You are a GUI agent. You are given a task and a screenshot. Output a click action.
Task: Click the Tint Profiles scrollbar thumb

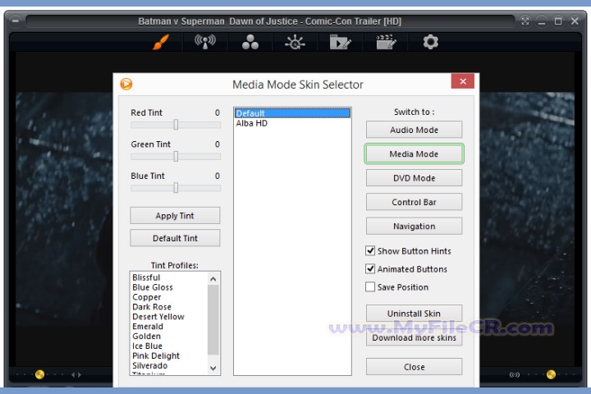tap(213, 320)
